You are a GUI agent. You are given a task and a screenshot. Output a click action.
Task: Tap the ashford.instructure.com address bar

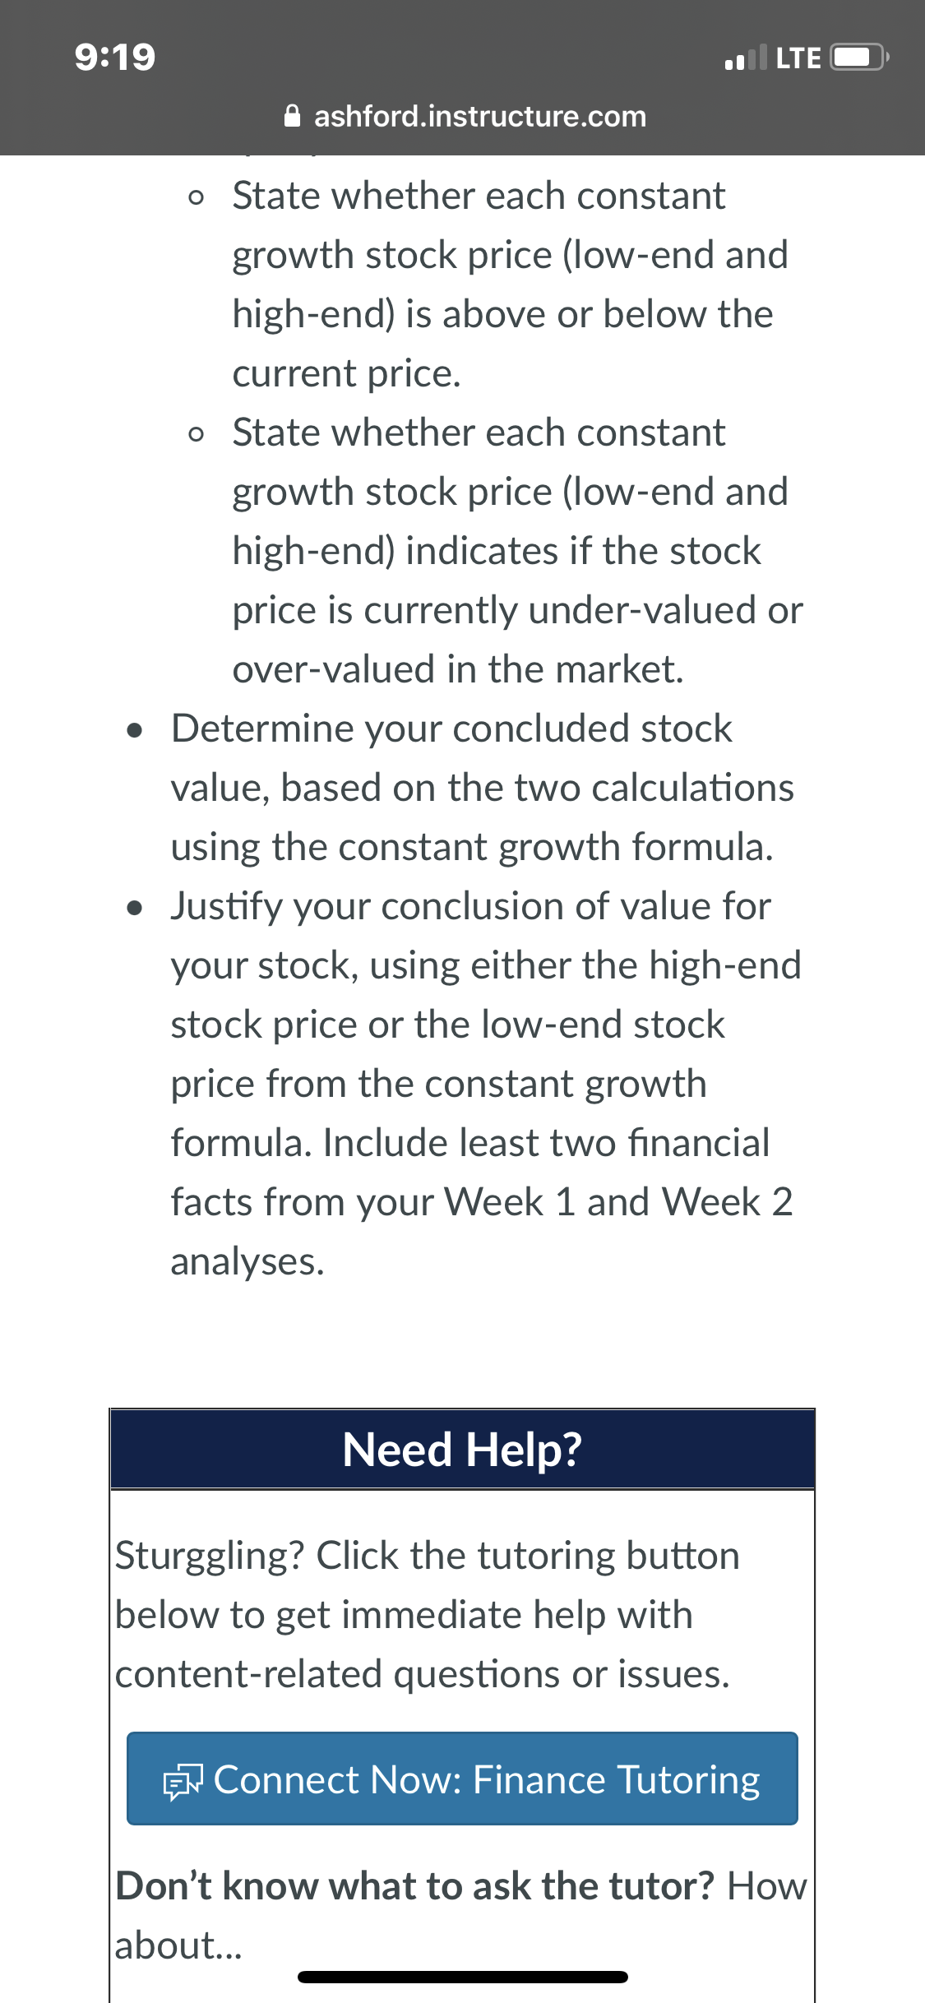(x=465, y=116)
